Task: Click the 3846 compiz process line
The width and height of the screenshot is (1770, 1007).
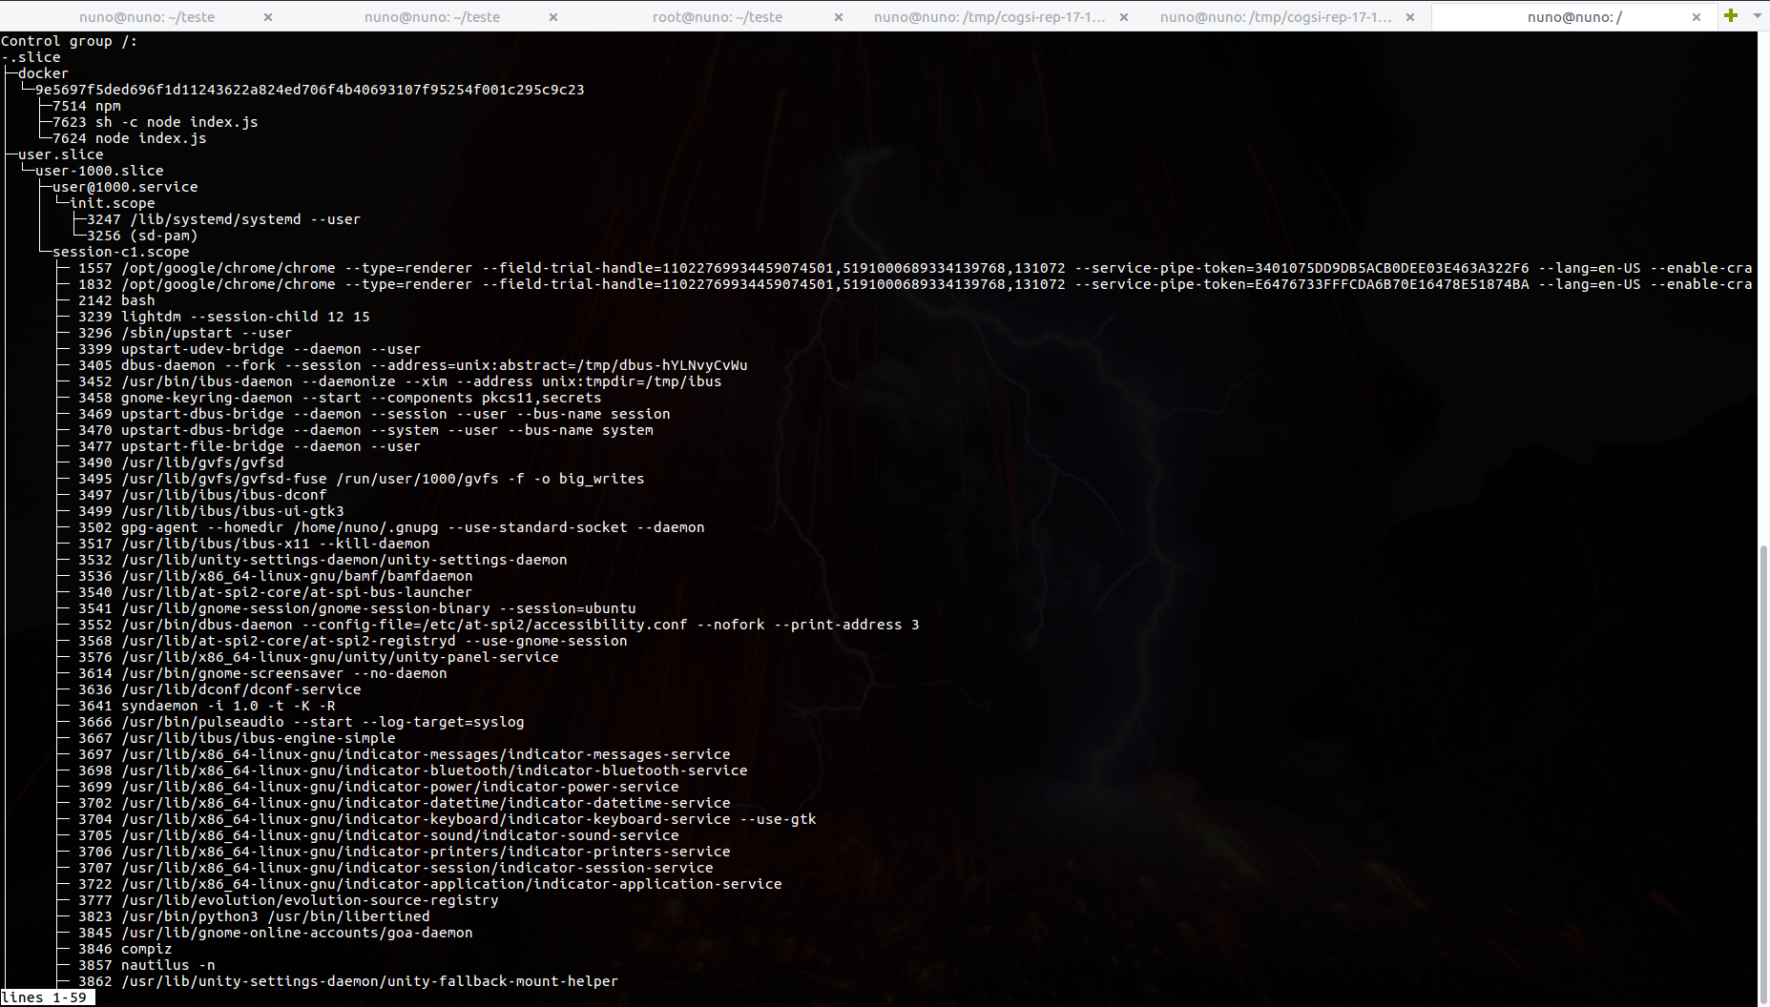Action: [125, 949]
